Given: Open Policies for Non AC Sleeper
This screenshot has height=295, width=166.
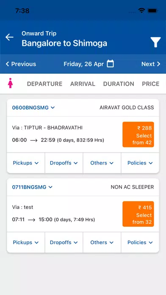Looking at the screenshot, I should point(140,242).
